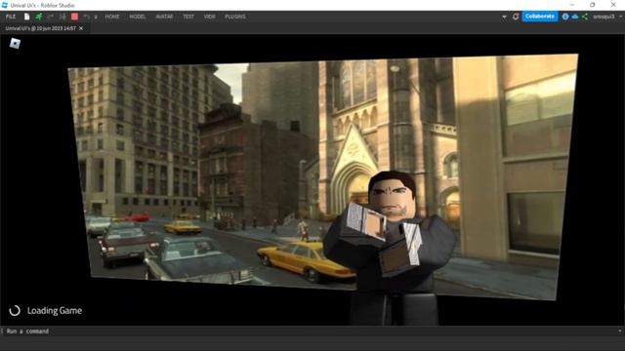625x351 pixels.
Task: Switch to the VIEW ribbon tab
Action: (209, 17)
